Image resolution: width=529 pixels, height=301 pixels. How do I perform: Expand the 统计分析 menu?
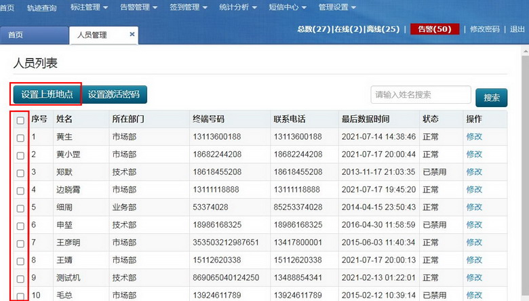click(238, 7)
